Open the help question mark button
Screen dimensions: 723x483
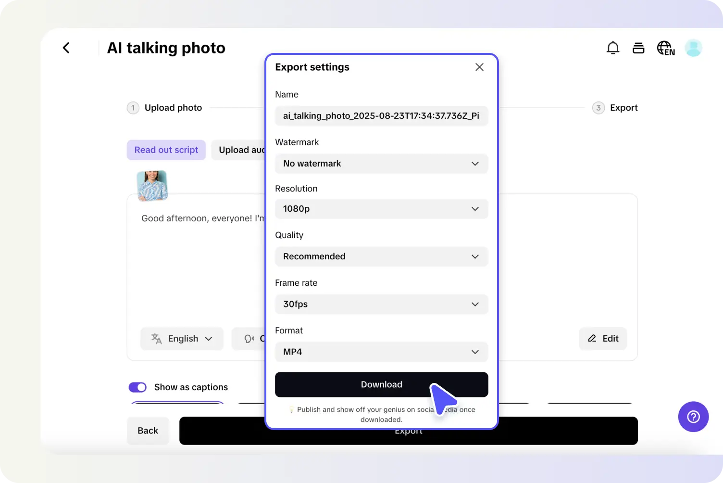693,417
